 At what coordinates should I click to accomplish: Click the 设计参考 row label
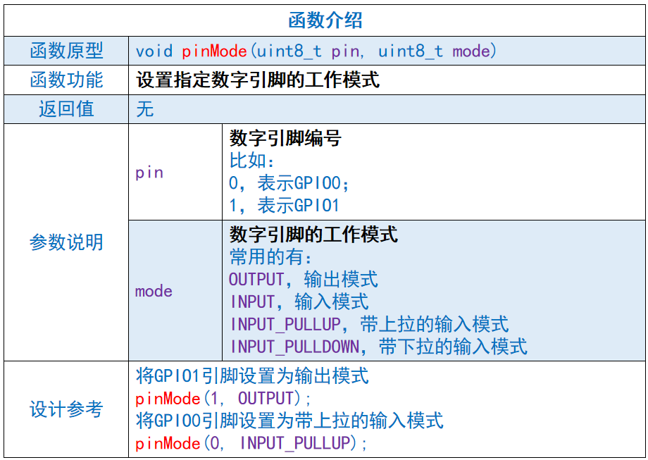(x=65, y=408)
